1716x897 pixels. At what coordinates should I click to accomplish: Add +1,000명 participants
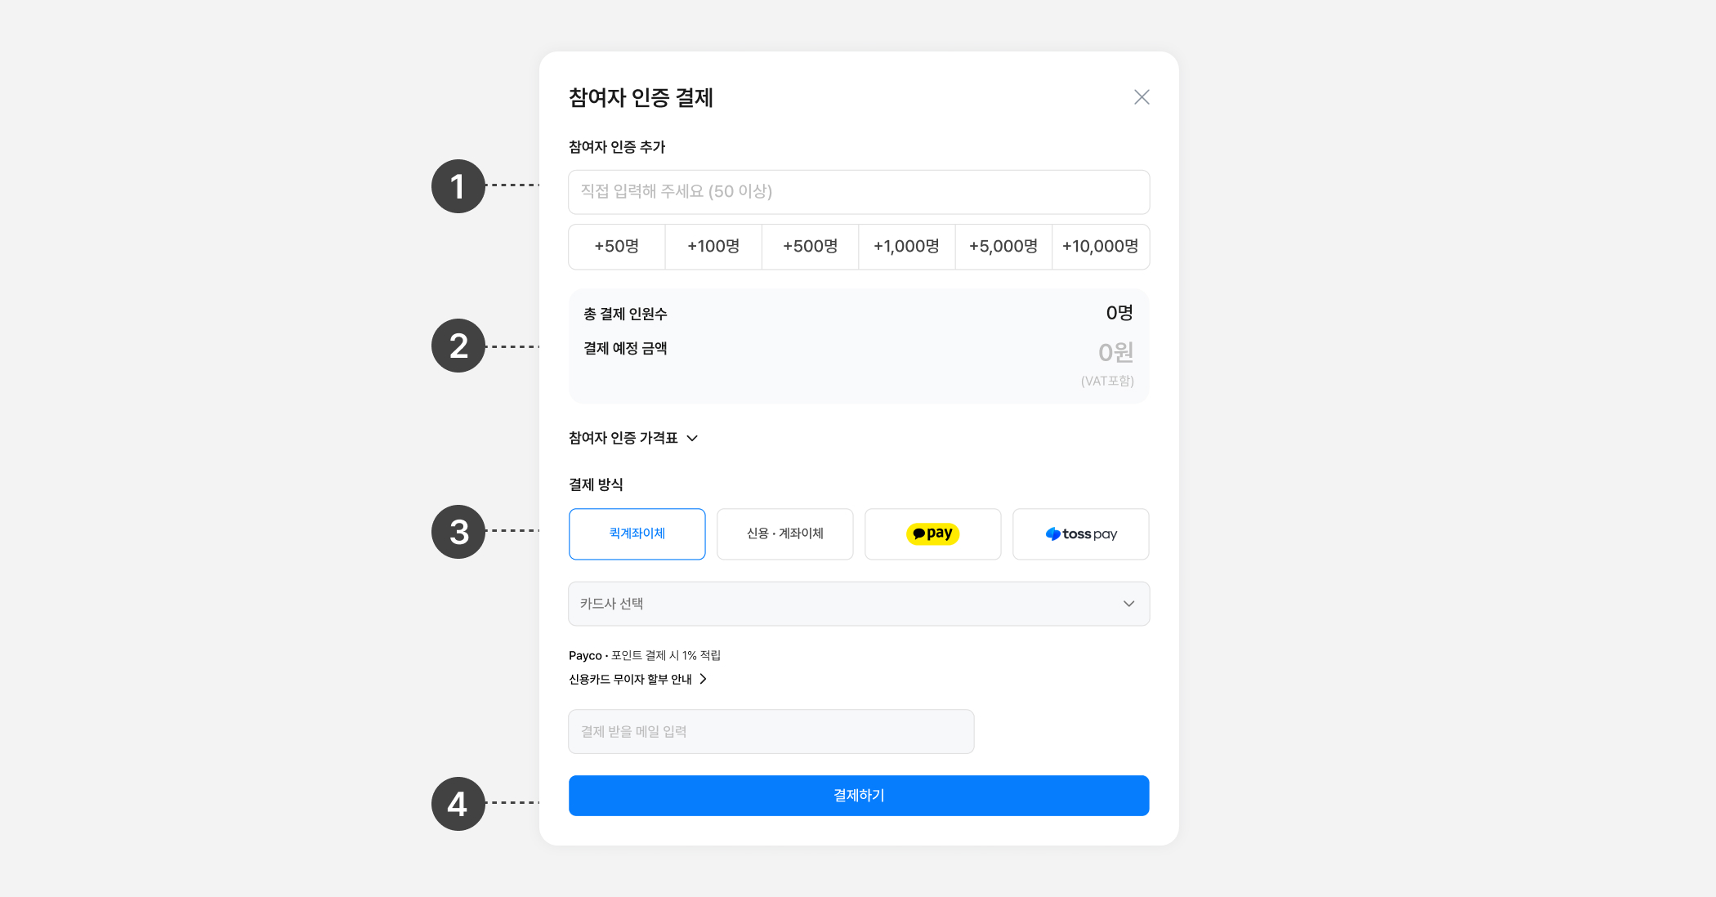(906, 247)
